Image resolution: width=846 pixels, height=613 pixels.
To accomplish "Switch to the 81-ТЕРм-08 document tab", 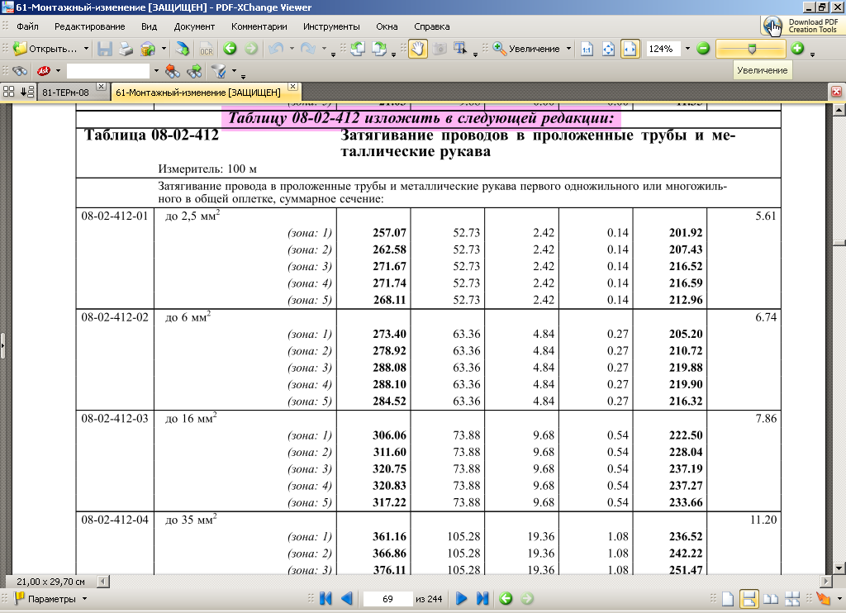I will tap(65, 92).
